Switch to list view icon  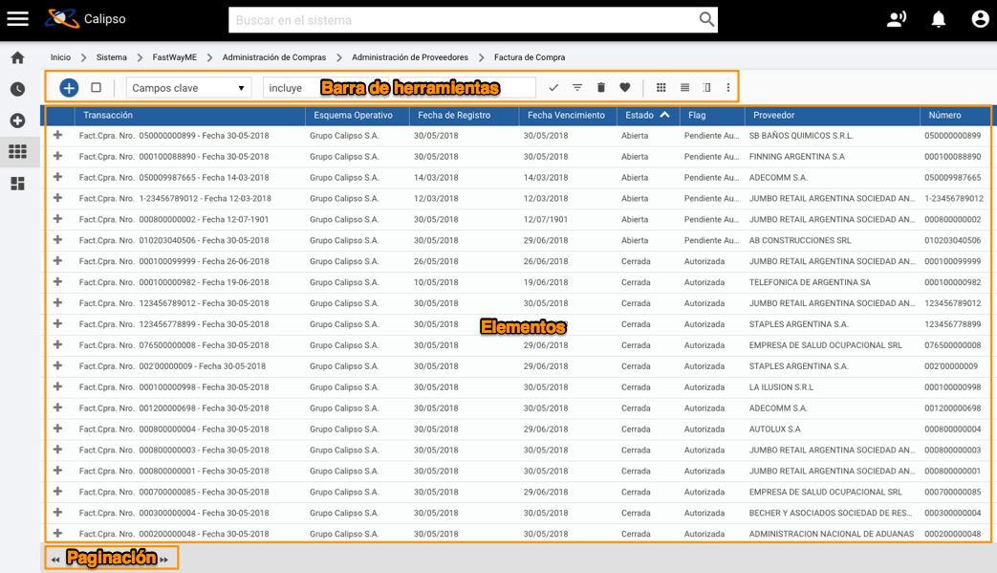(684, 88)
